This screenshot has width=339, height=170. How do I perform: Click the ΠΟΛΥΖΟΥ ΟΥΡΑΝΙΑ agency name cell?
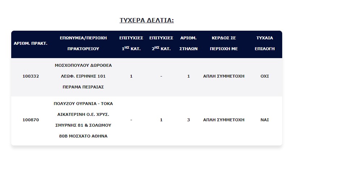84,120
